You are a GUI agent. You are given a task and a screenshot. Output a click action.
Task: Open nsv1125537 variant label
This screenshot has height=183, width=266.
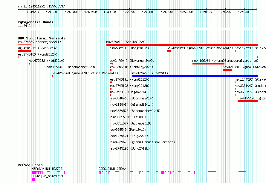(250, 48)
